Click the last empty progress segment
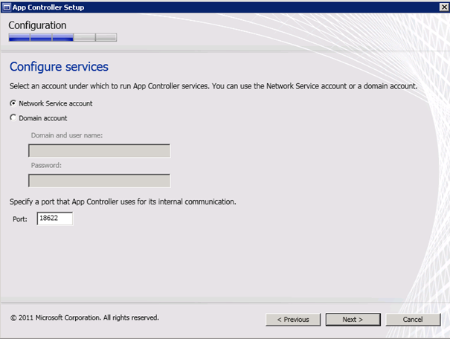 tap(106, 37)
